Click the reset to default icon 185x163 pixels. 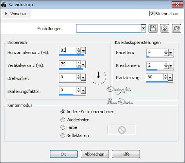click(176, 28)
